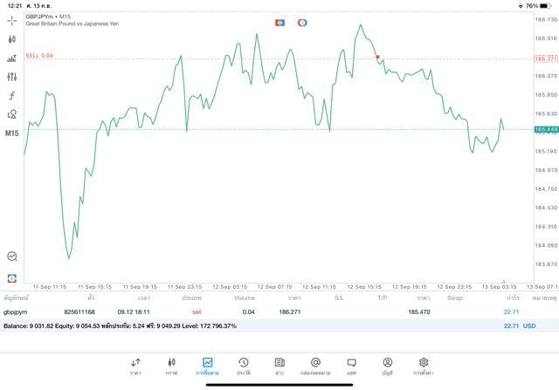The height and width of the screenshot is (390, 559).
Task: Open the แชท chat tab
Action: (351, 366)
